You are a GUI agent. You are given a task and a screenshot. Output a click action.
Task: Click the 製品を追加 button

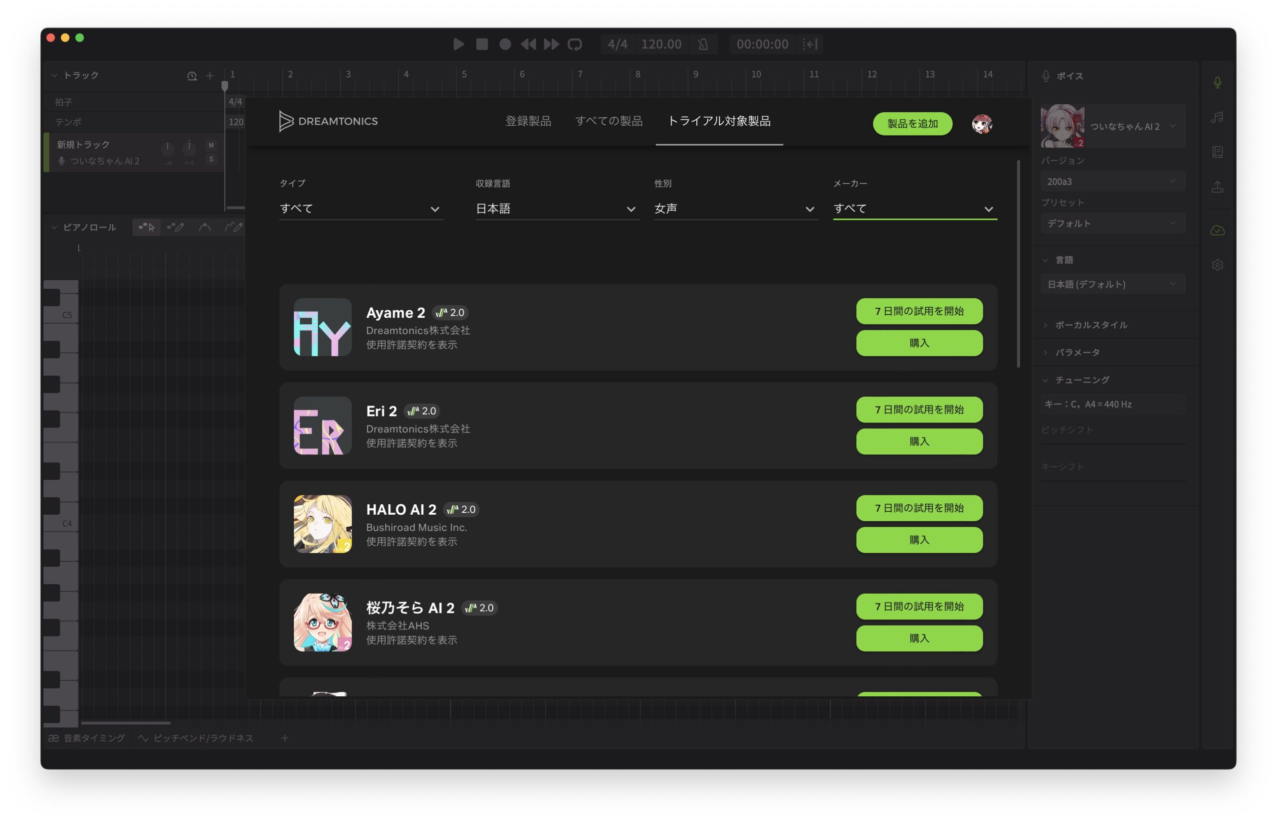912,124
